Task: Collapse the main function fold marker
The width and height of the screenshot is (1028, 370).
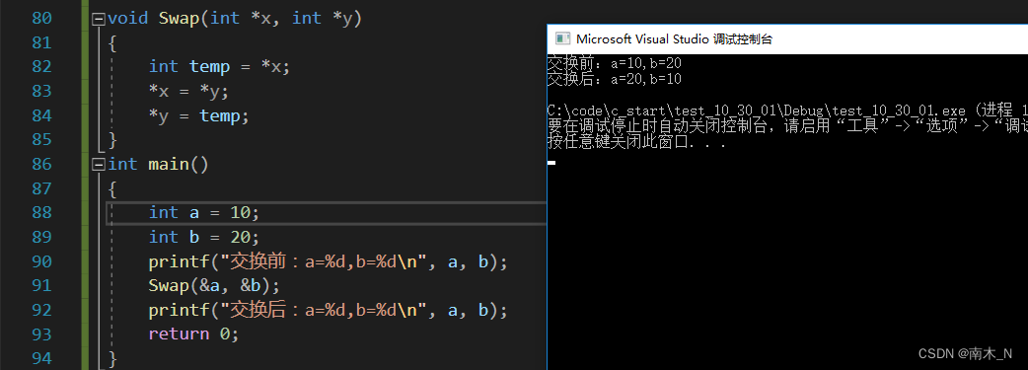Action: pyautogui.click(x=99, y=165)
